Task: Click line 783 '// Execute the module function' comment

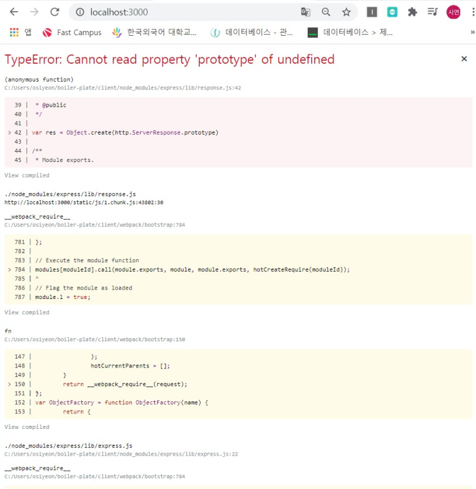Action: [x=87, y=260]
